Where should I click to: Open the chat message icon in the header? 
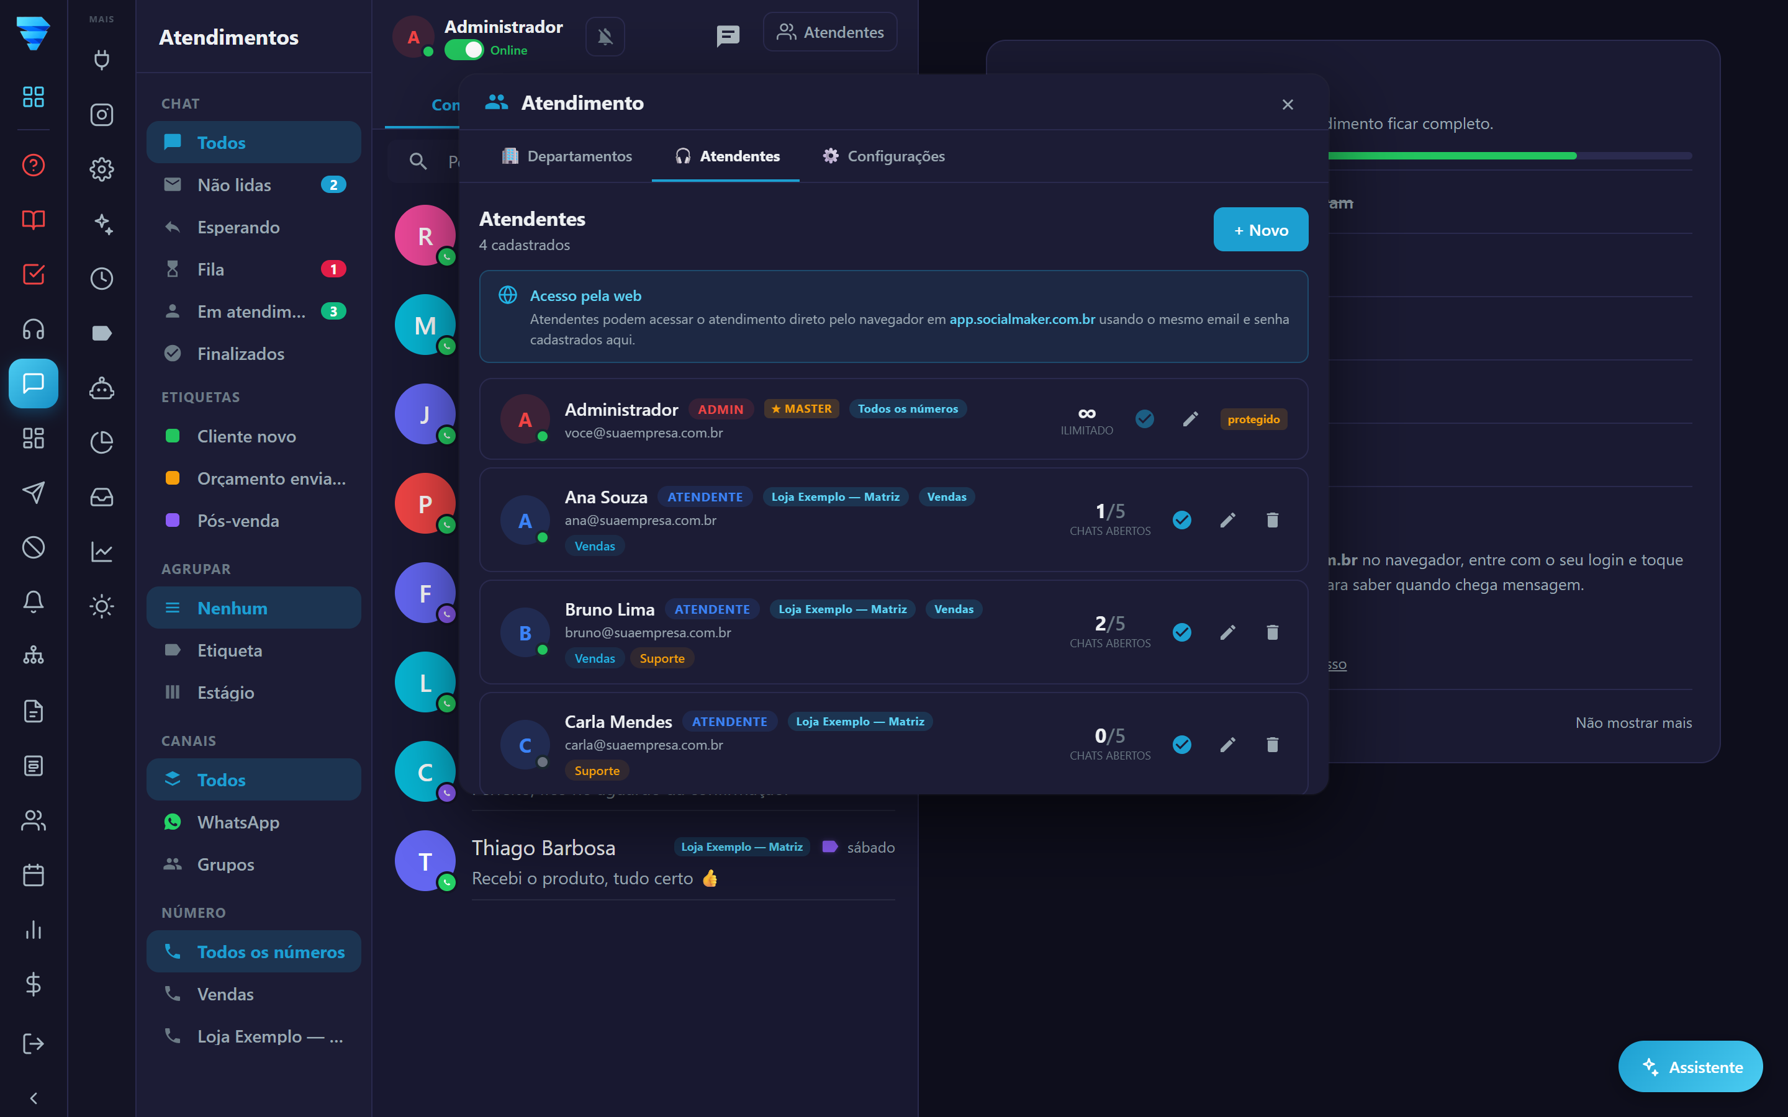[728, 35]
